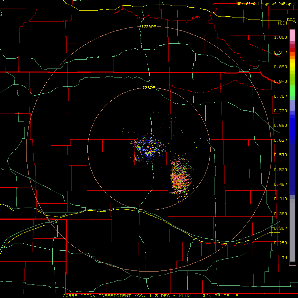
Task: Click the CORRELATION COEFFICIENT (CC) caption text
Action: [104, 296]
